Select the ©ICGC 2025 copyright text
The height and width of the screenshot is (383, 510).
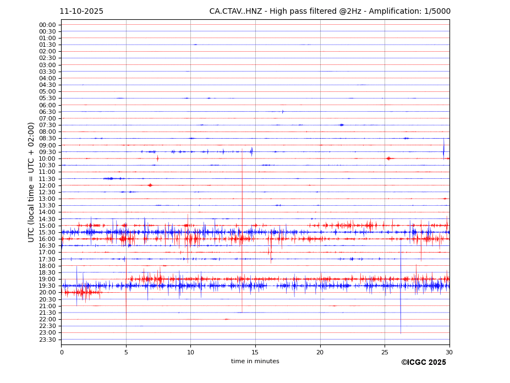click(x=423, y=363)
